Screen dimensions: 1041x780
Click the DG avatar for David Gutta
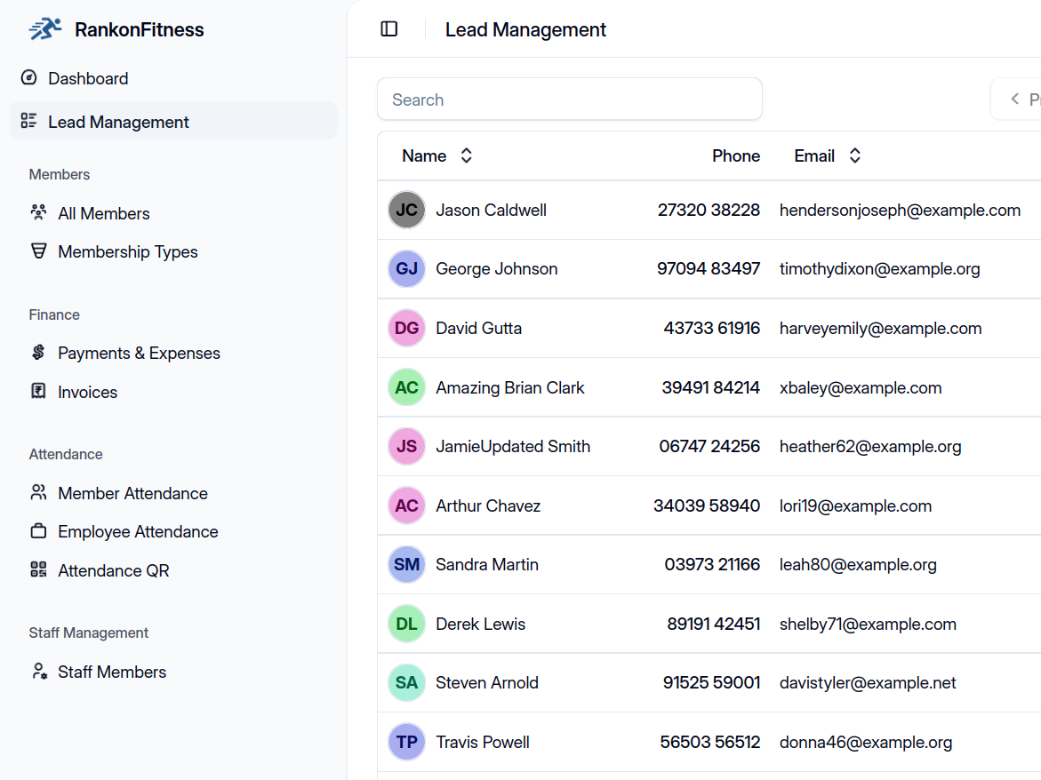click(406, 328)
